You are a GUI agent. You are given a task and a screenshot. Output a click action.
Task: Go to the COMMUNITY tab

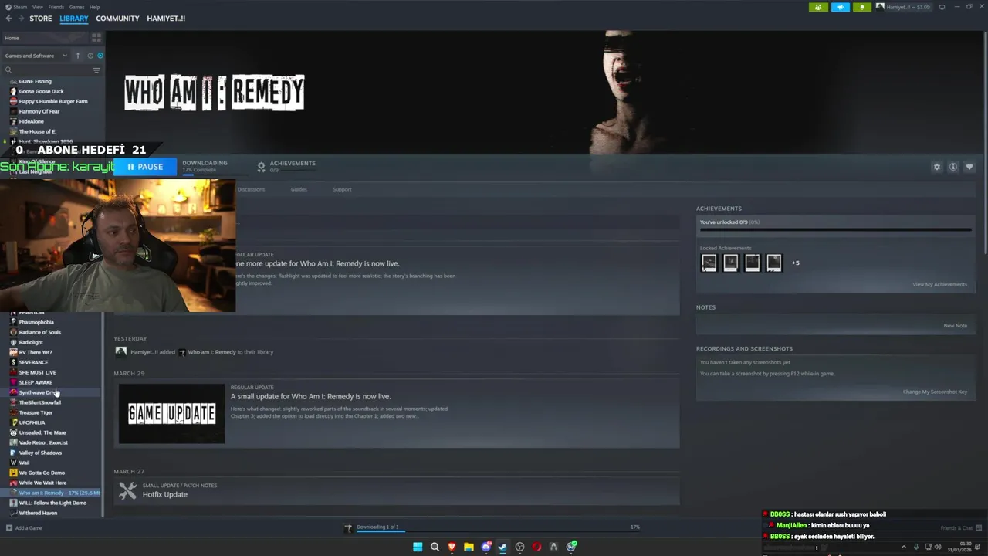click(117, 19)
